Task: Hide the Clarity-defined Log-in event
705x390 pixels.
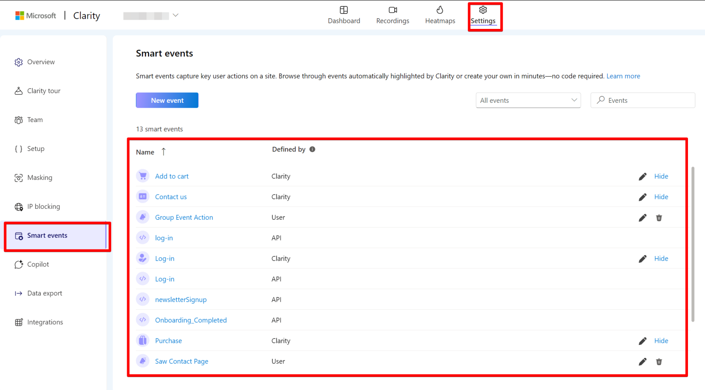Action: tap(661, 258)
